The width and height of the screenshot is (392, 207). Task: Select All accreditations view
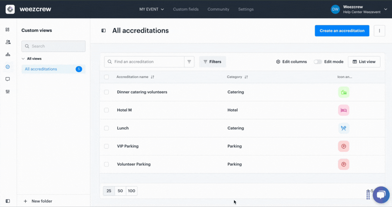click(54, 69)
